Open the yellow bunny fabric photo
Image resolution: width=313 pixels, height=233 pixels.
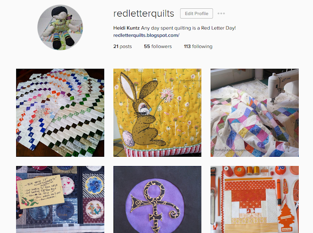[x=157, y=113]
